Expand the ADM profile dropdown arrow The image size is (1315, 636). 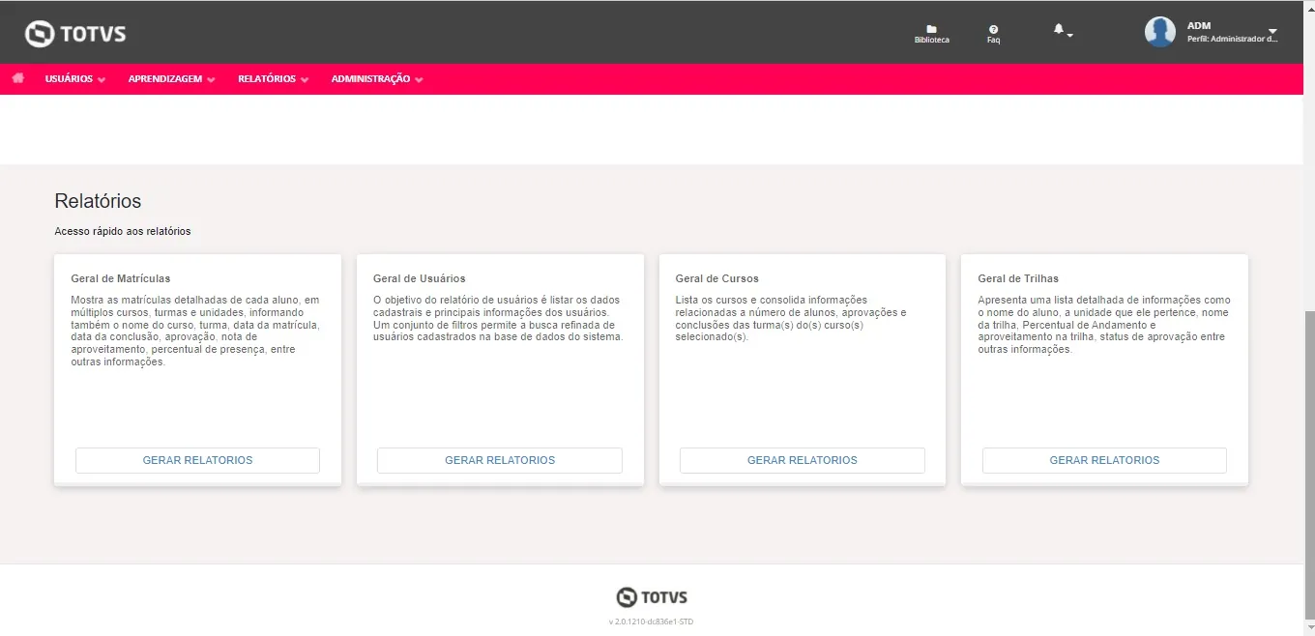pos(1272,32)
